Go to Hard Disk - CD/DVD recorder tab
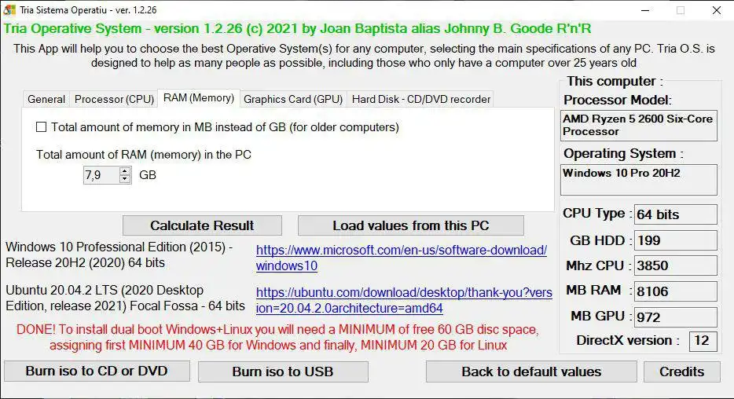This screenshot has height=399, width=734. 420,99
